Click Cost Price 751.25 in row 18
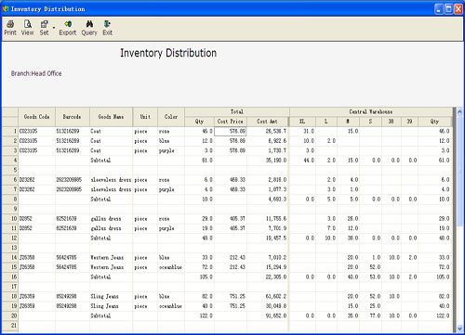 tap(231, 296)
